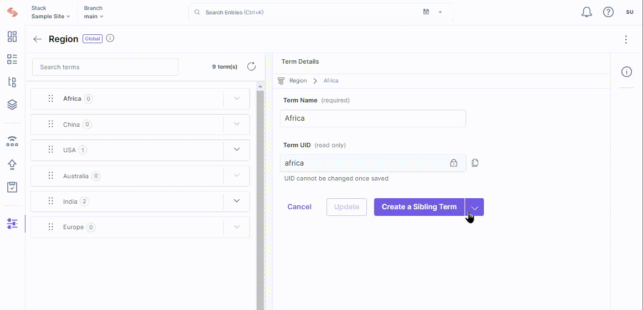The image size is (643, 310).
Task: Open the three-dot more options menu
Action: pos(626,39)
